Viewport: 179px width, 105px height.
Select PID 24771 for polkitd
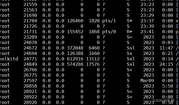pyautogui.click(x=30, y=59)
